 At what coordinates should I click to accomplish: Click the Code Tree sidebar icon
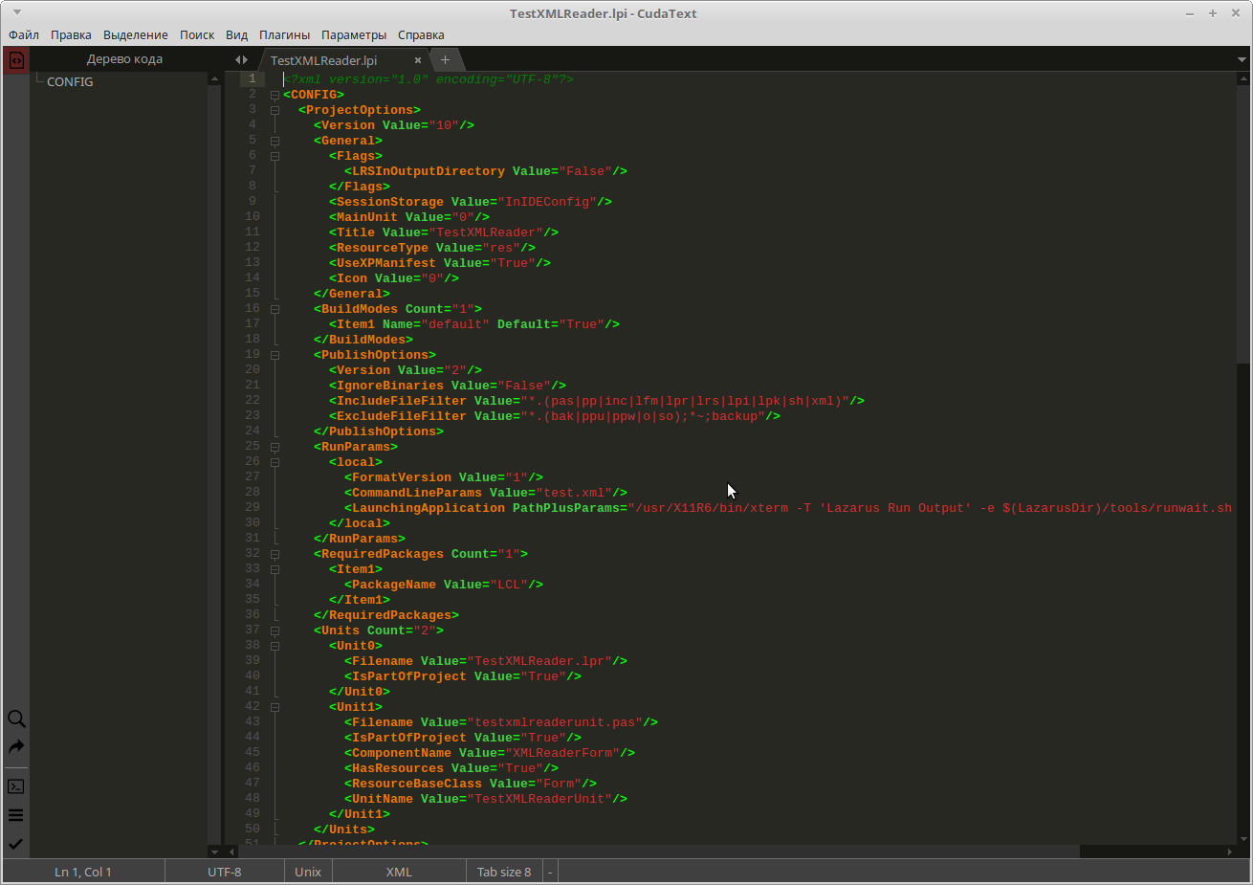[x=16, y=60]
